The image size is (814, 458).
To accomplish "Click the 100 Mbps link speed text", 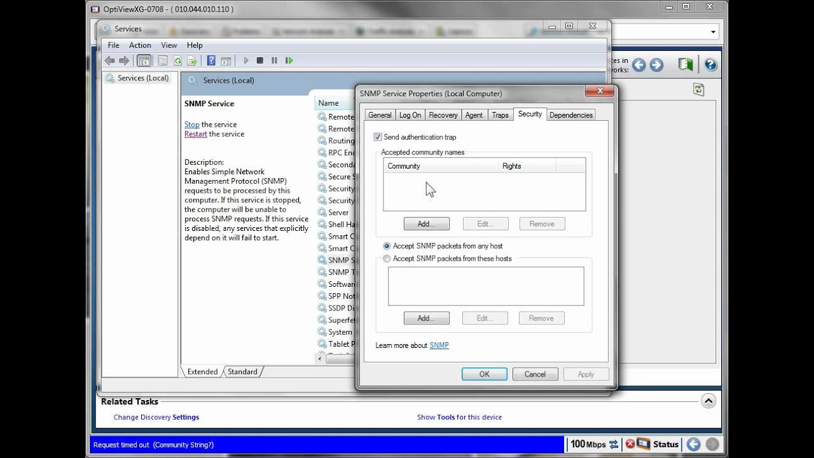I will [588, 444].
